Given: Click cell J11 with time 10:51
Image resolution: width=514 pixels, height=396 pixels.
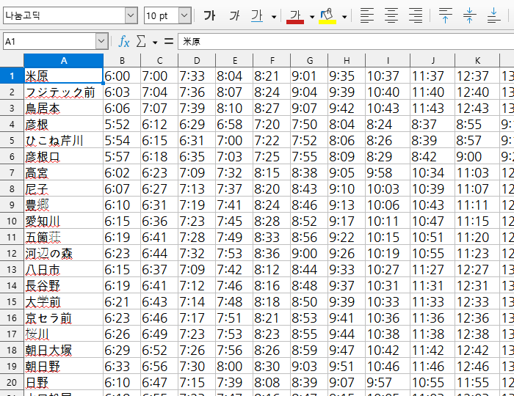Looking at the screenshot, I should tap(432, 237).
